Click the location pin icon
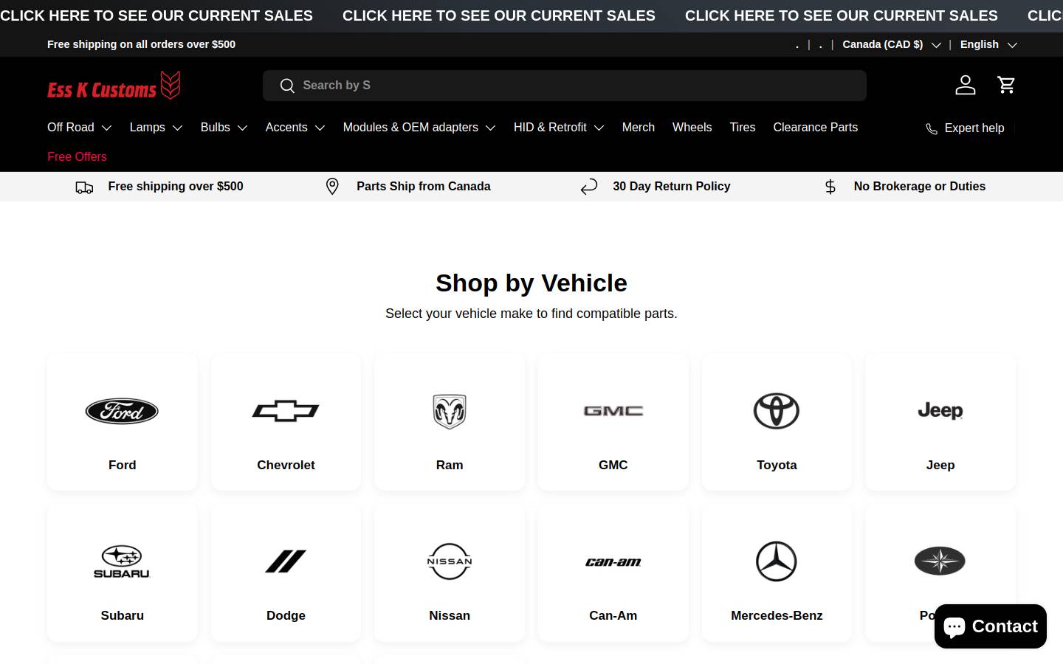 332,187
